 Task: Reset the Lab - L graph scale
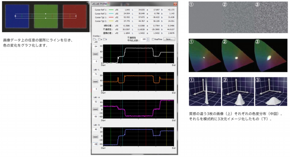95,81
